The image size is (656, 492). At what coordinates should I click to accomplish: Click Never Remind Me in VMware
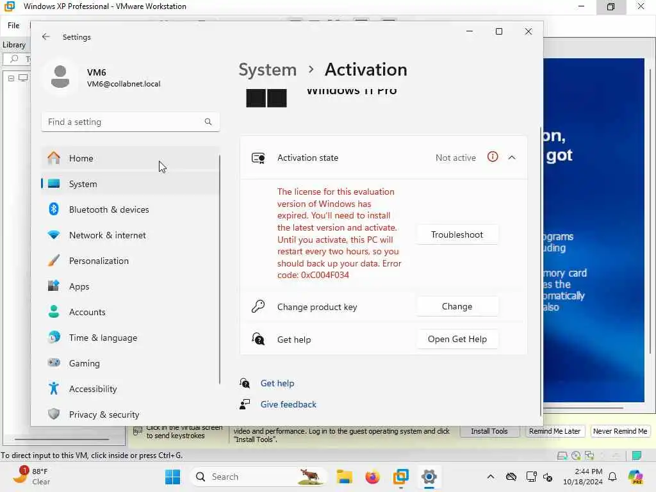tap(620, 431)
